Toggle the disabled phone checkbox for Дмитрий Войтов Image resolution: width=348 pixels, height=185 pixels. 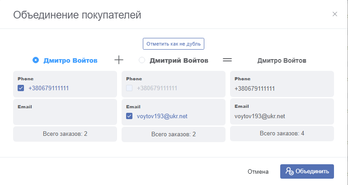(129, 88)
